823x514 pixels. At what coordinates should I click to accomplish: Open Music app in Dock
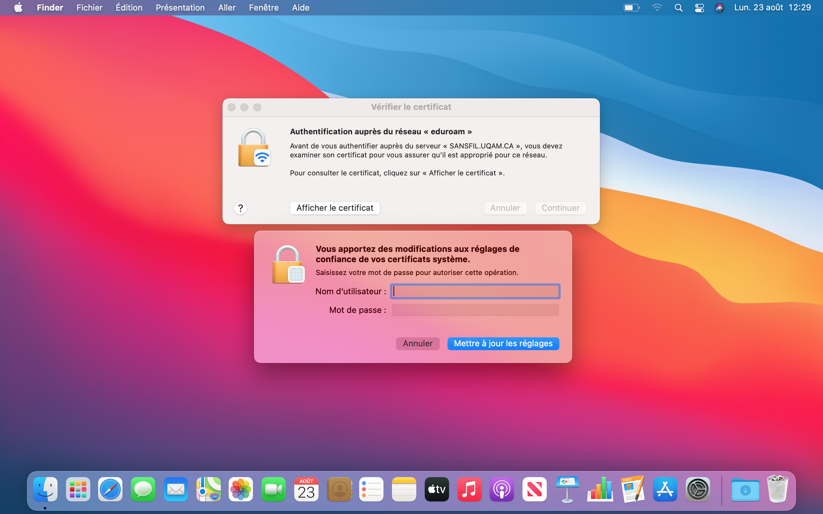(x=469, y=490)
